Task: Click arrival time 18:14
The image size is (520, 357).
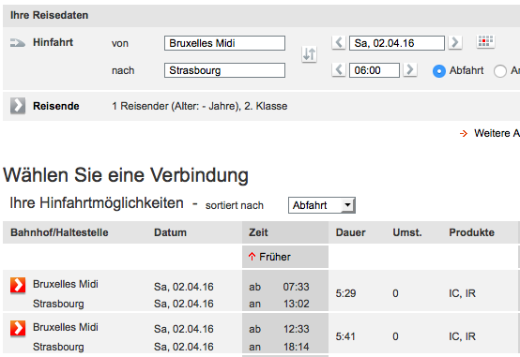Action: (x=297, y=347)
